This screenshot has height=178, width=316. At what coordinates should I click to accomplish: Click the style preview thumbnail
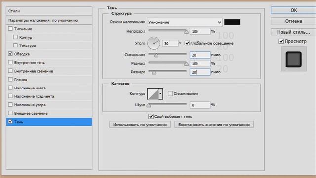[294, 59]
